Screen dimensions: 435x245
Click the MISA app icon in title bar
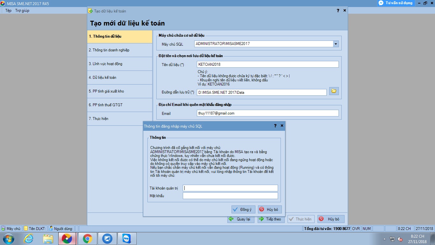3,3
